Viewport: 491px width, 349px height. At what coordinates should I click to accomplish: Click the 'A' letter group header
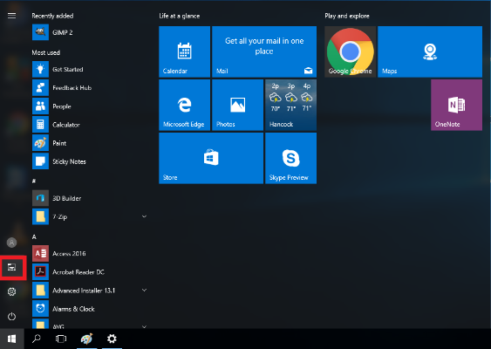pyautogui.click(x=34, y=236)
